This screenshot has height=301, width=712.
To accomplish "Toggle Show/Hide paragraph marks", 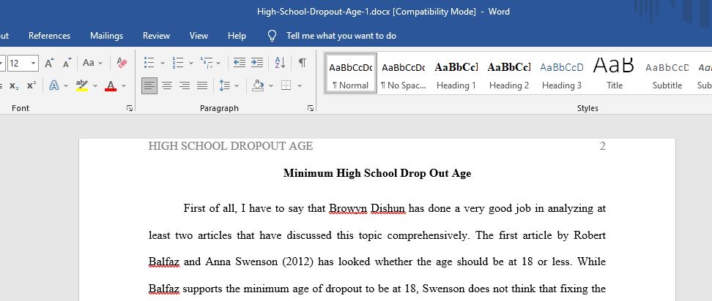I will point(302,63).
